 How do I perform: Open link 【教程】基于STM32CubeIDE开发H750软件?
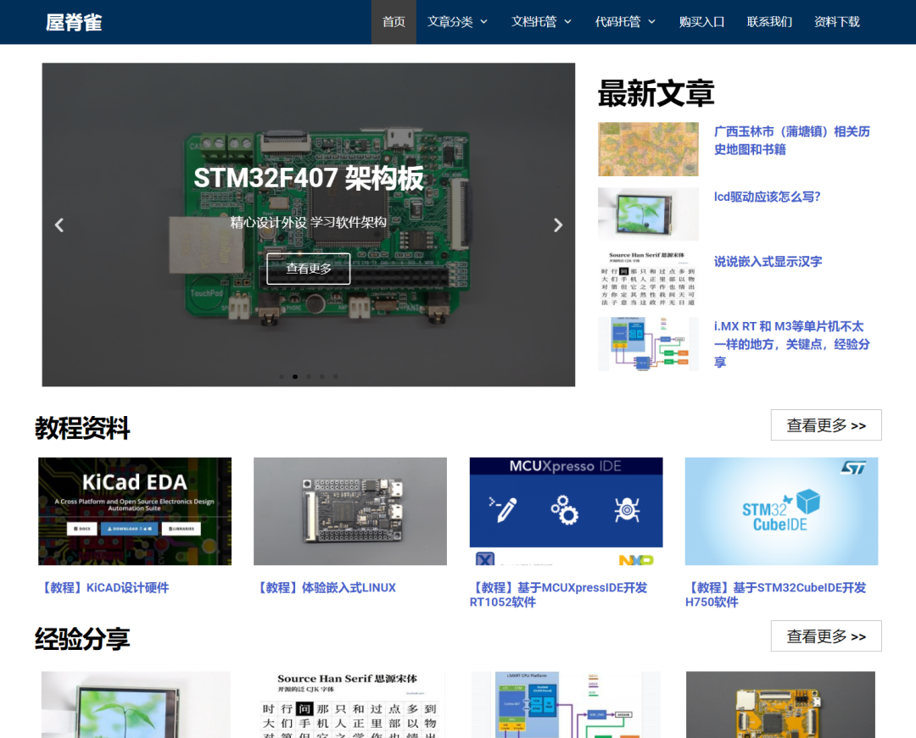(x=776, y=595)
